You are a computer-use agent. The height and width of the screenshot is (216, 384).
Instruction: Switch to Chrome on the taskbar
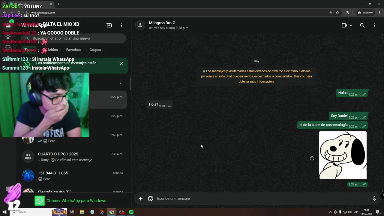(x=112, y=212)
